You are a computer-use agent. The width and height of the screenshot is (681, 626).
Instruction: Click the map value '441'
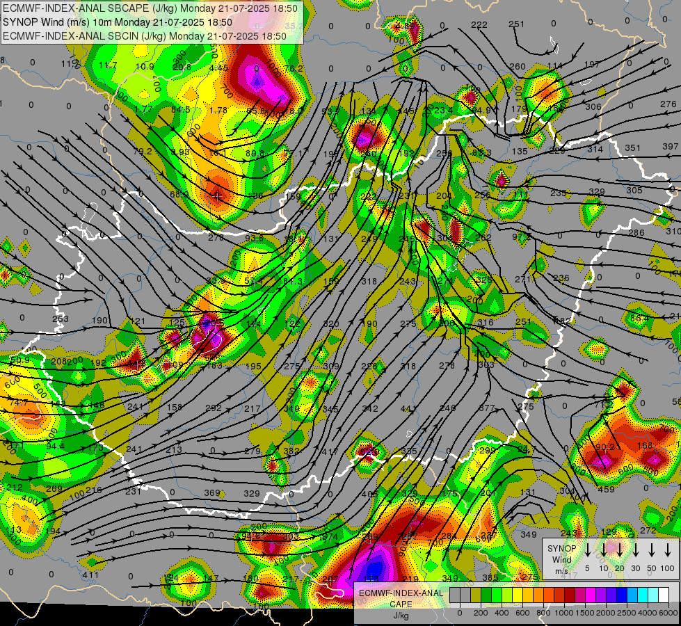(x=408, y=408)
